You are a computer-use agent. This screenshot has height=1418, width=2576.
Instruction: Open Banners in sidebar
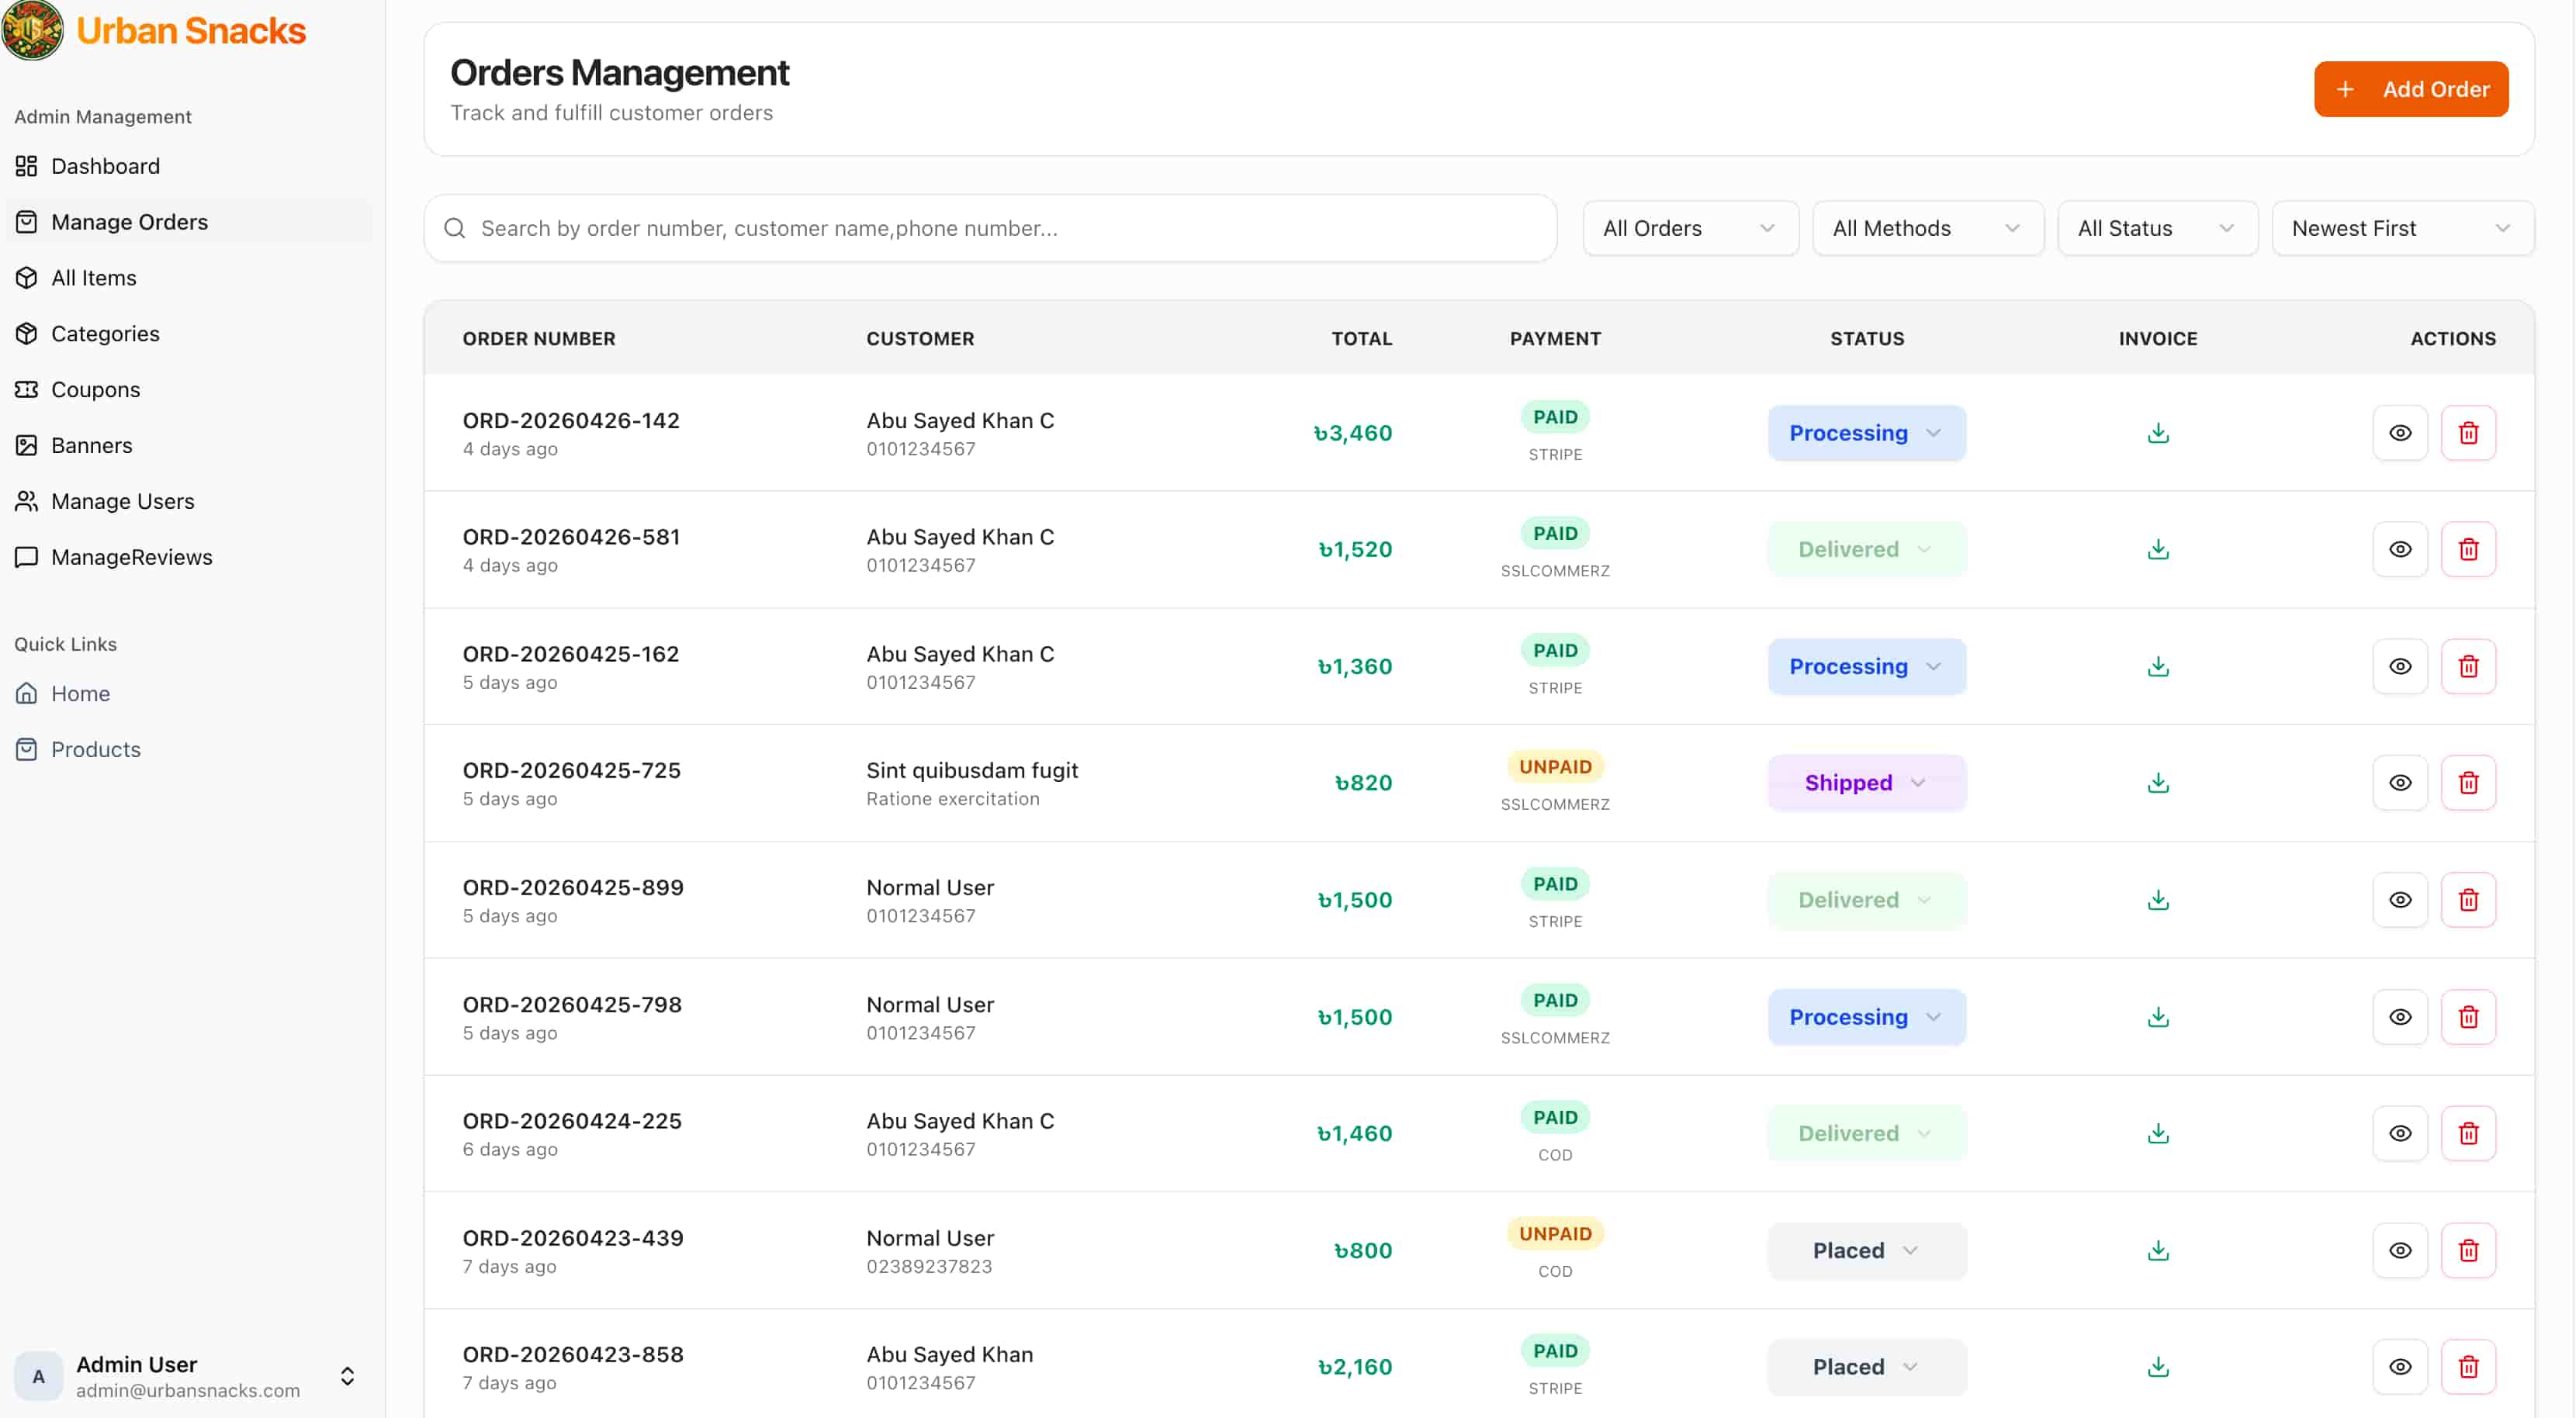click(x=190, y=445)
